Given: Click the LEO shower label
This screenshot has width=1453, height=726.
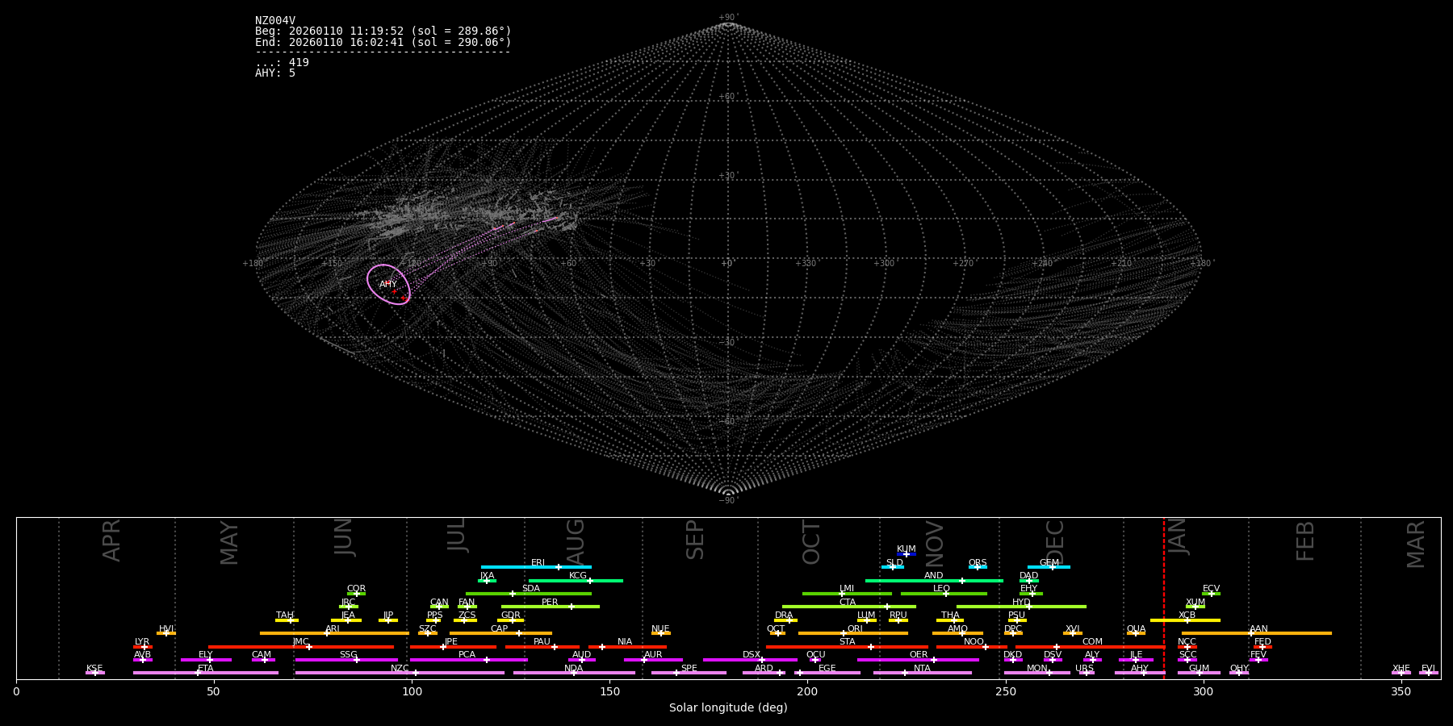Looking at the screenshot, I should pyautogui.click(x=942, y=589).
